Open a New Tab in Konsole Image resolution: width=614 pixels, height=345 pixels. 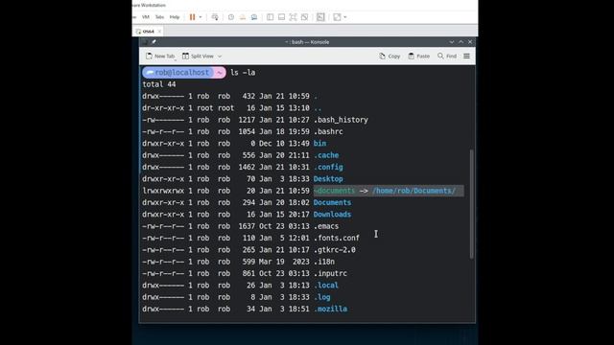pos(160,57)
